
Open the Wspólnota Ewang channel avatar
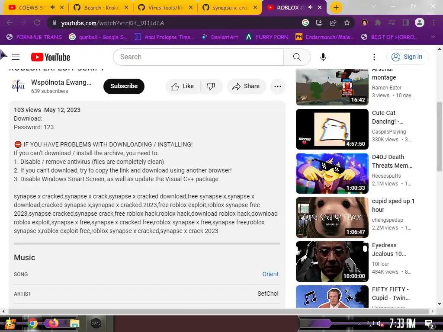(x=18, y=86)
